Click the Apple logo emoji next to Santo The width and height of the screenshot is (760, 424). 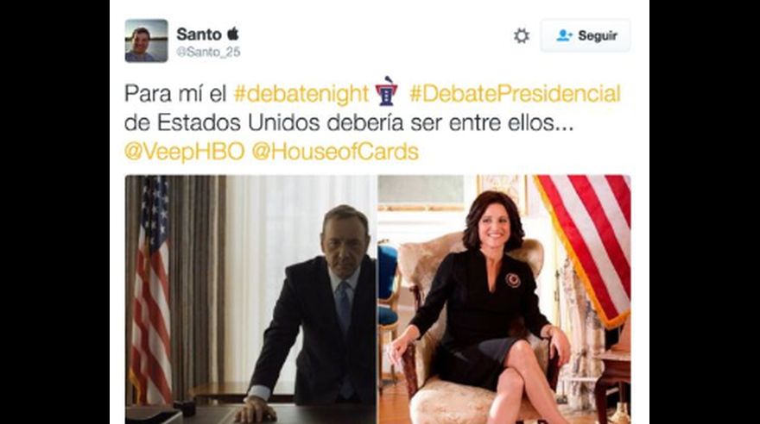point(233,34)
